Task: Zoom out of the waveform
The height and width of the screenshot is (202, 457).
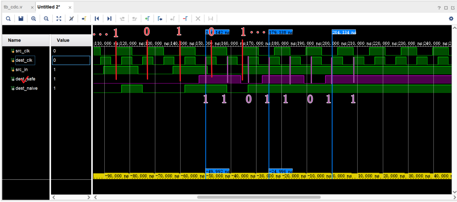Action: coord(46,19)
